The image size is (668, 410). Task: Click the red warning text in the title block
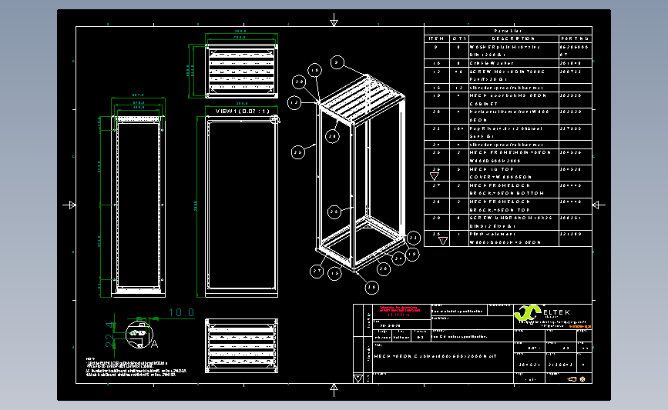coord(399,311)
